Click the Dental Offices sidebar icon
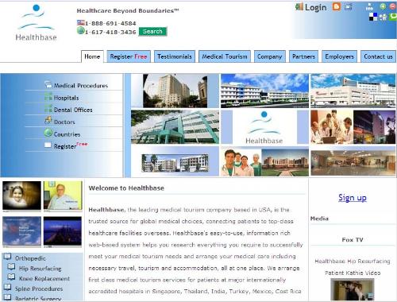Image resolution: width=397 pixels, height=302 pixels. click(x=48, y=109)
